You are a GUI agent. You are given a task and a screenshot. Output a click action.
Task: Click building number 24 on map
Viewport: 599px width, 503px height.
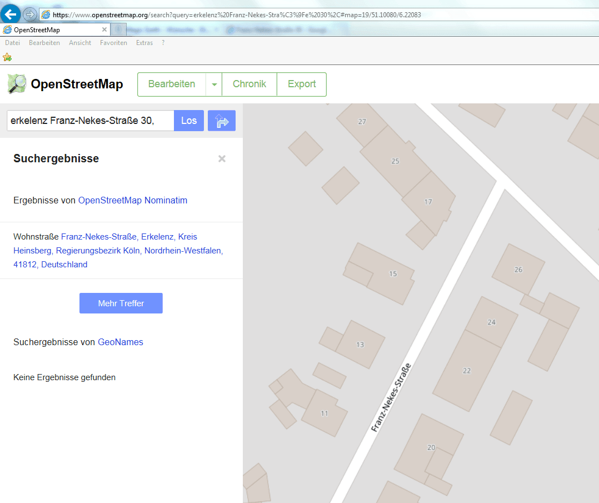pyautogui.click(x=492, y=322)
